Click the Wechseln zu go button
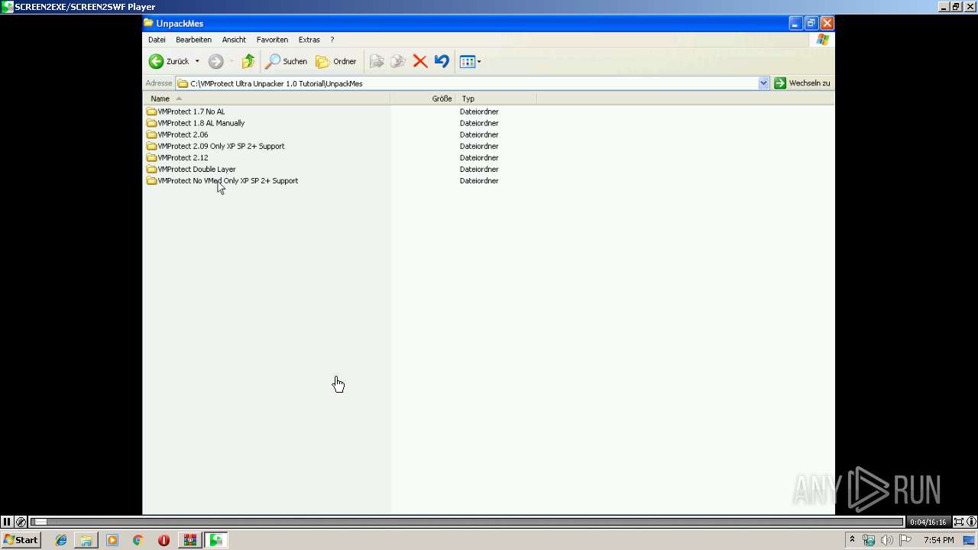 (x=802, y=83)
